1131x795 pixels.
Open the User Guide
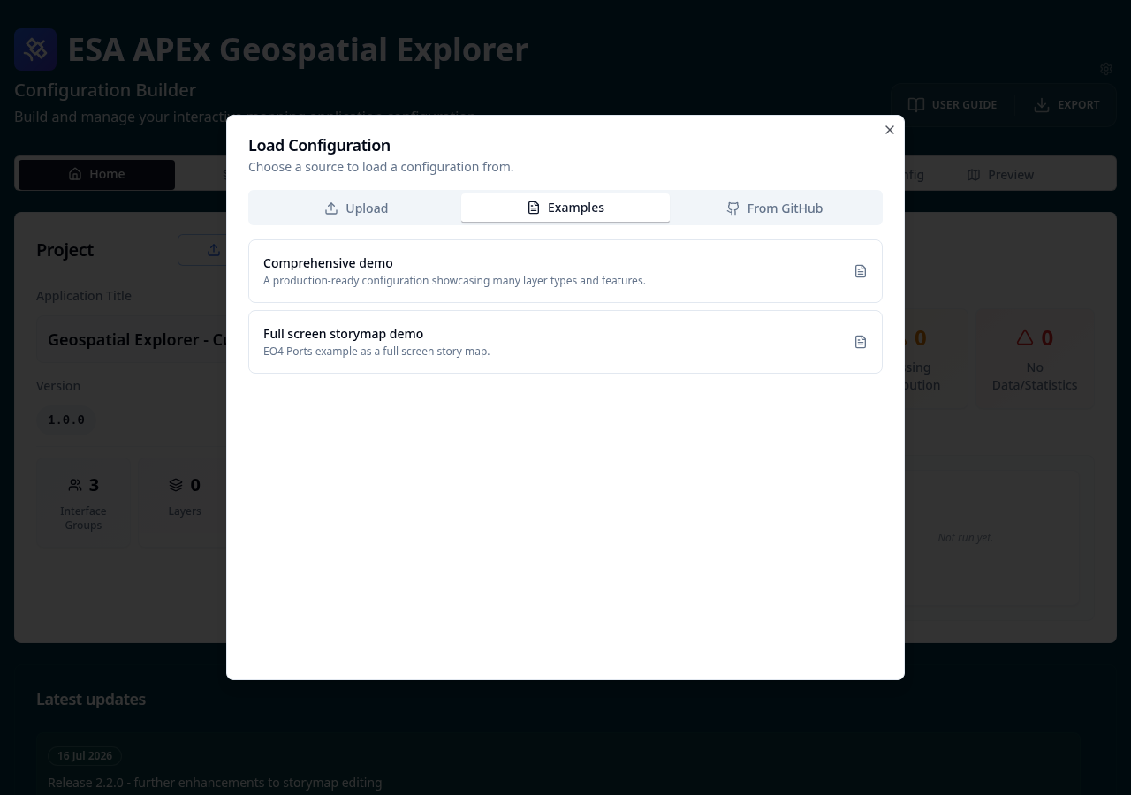[x=953, y=105]
